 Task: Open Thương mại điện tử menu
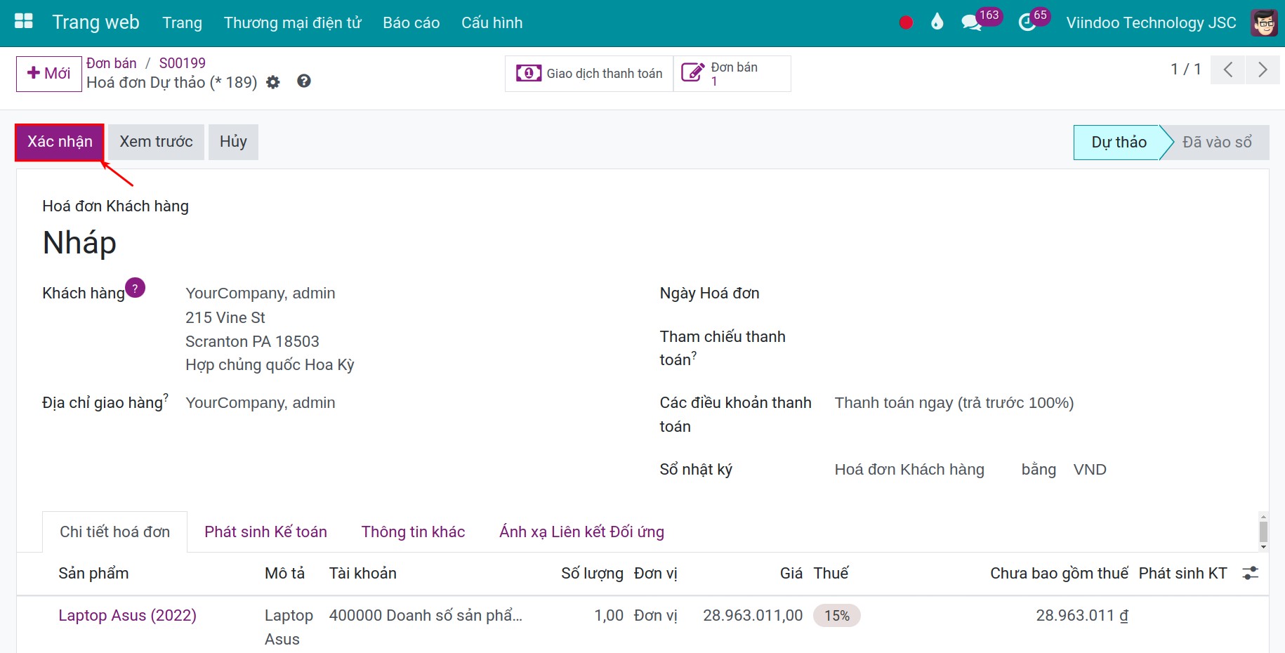292,22
